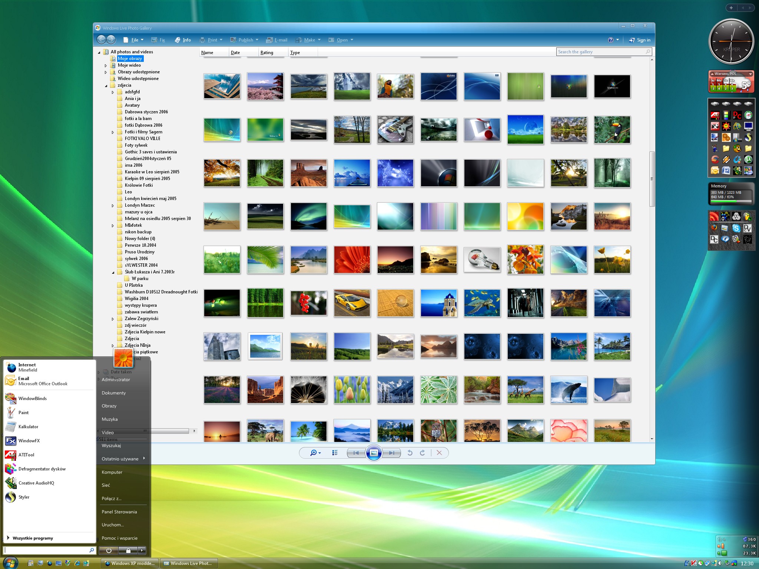This screenshot has width=759, height=569.
Task: Start the slideshow with the center button
Action: [374, 453]
